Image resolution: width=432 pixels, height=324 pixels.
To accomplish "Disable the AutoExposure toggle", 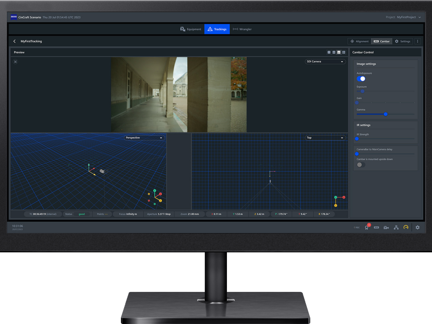I will (361, 79).
